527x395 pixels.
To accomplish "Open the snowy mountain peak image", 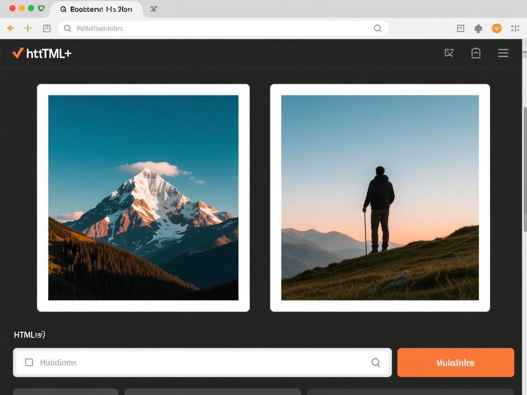I will point(143,197).
